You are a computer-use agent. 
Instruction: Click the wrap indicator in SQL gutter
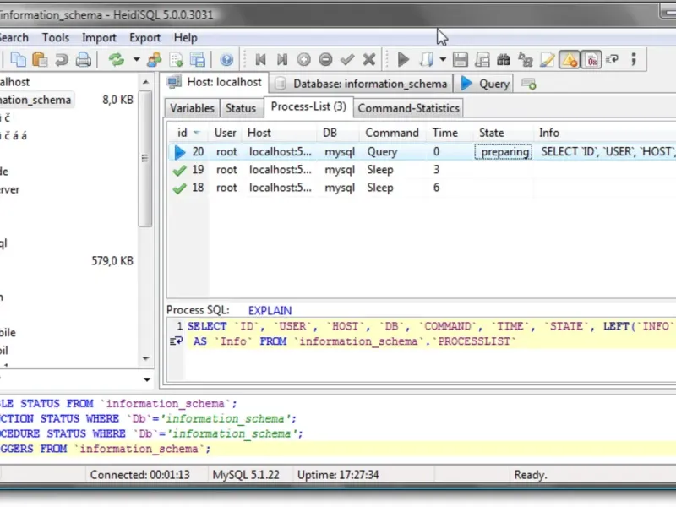[177, 341]
